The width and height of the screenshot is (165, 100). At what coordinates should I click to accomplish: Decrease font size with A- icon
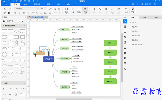pos(55,9)
